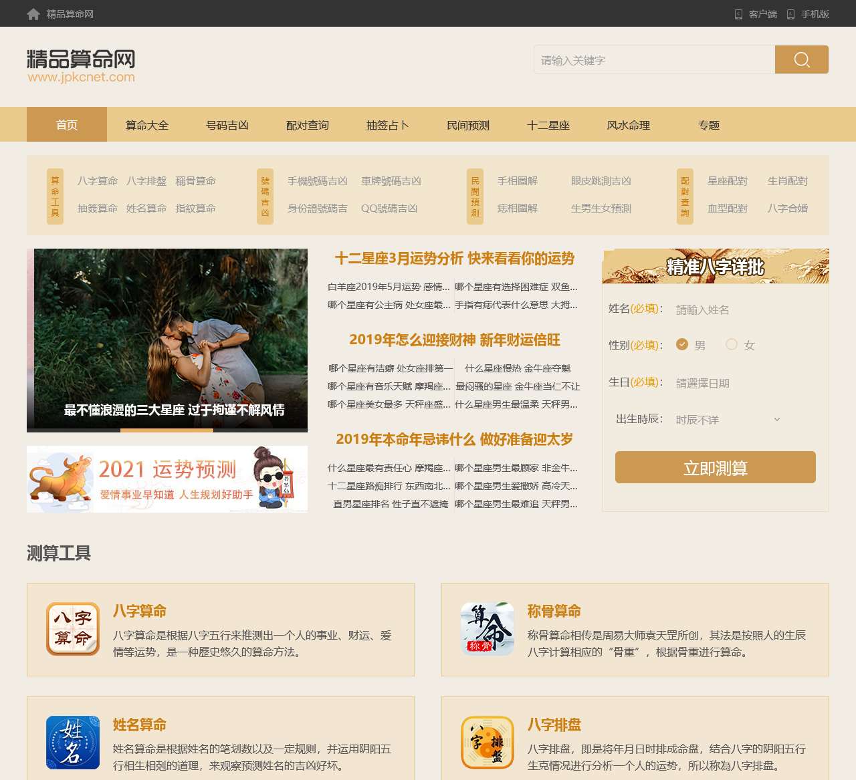This screenshot has width=856, height=780.
Task: Open the 痣相圖解 link
Action: coord(518,209)
